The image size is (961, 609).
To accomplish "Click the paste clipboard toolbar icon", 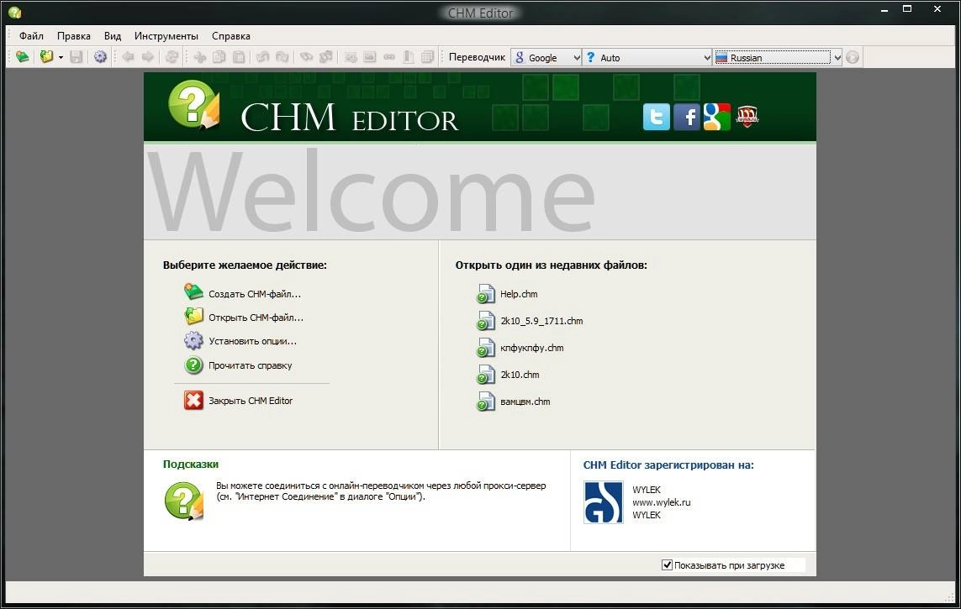I will coord(239,57).
